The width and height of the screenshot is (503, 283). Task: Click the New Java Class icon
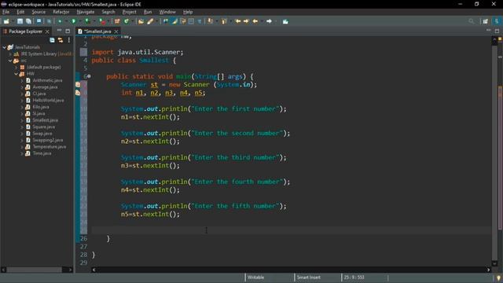pyautogui.click(x=127, y=21)
